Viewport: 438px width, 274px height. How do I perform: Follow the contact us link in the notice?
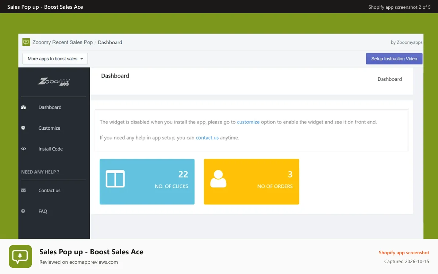click(207, 138)
